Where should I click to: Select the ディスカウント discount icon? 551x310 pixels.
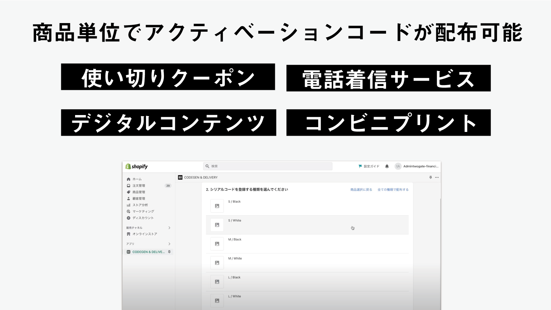click(128, 218)
